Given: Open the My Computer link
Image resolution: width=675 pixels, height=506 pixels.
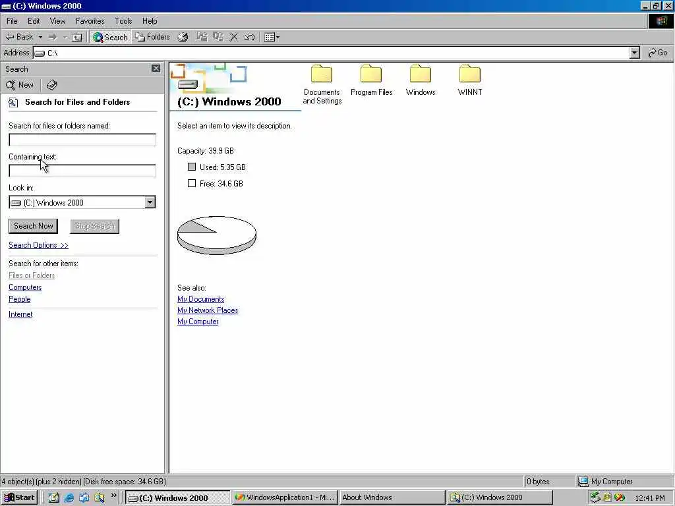Looking at the screenshot, I should 198,322.
